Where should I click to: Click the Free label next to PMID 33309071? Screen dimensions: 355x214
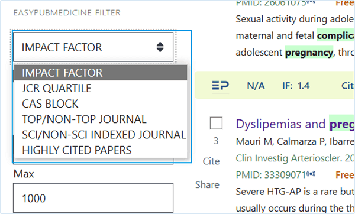[345, 175]
